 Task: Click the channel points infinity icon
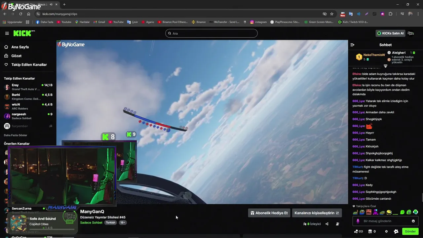point(358,231)
